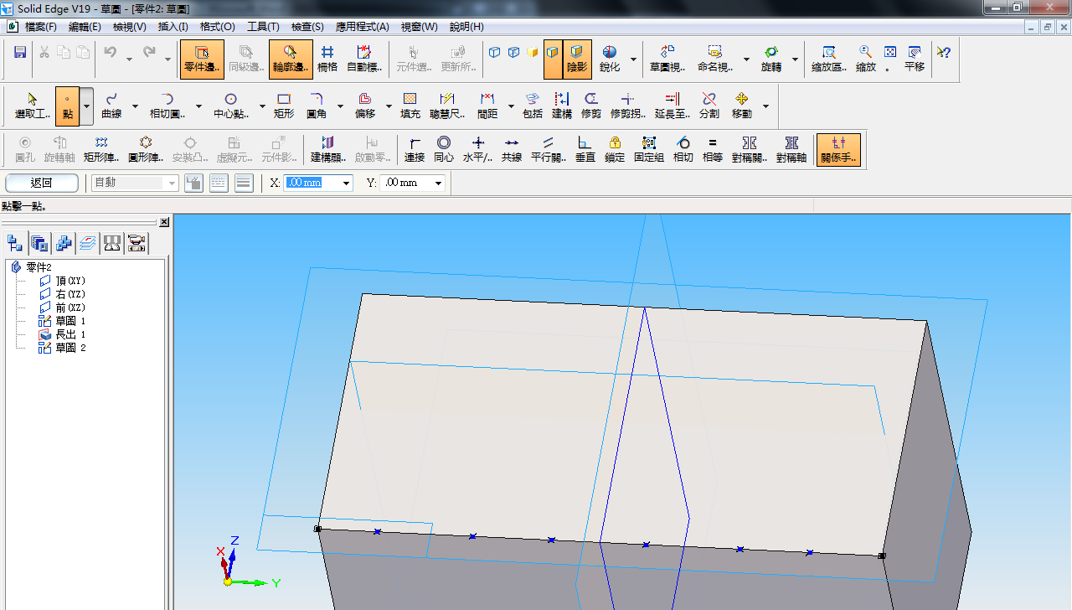Pick the 中心點 circle tool

coord(230,106)
